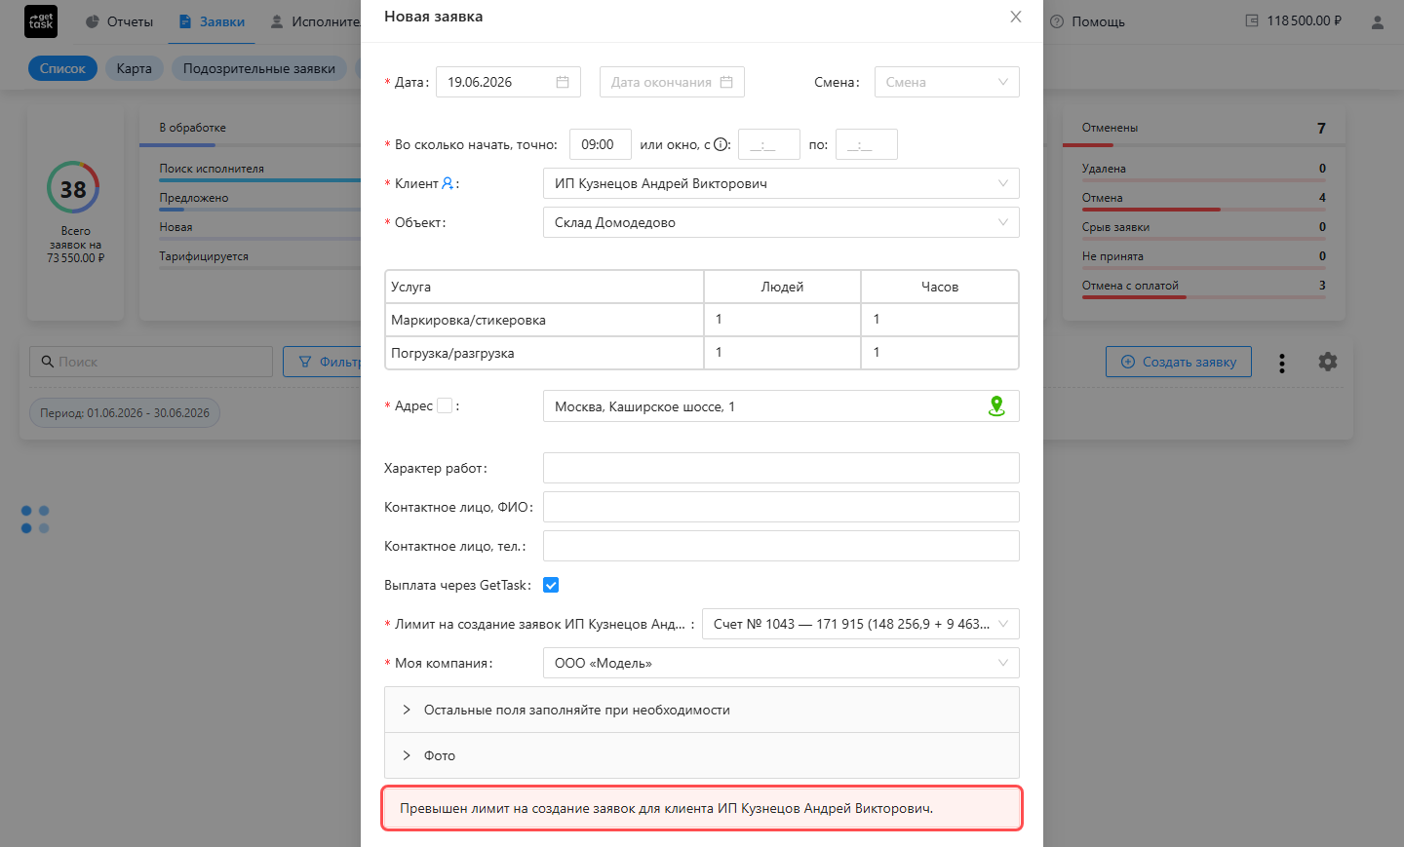This screenshot has height=847, width=1404.
Task: Click the GetTask logo icon
Action: click(41, 21)
